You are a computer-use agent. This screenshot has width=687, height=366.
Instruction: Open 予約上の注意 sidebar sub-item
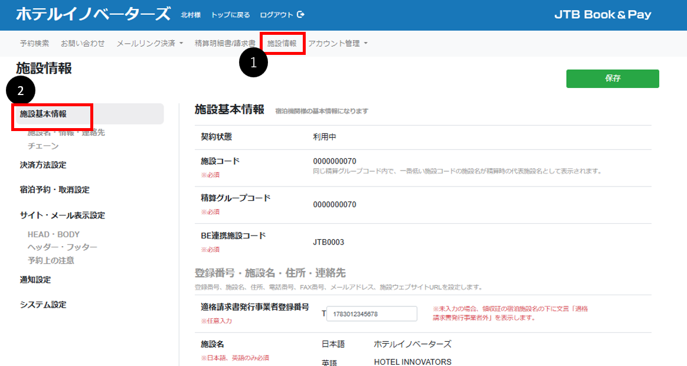coord(51,260)
